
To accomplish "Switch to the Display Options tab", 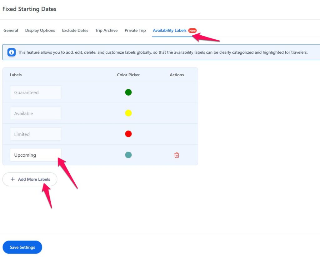I will coord(40,30).
